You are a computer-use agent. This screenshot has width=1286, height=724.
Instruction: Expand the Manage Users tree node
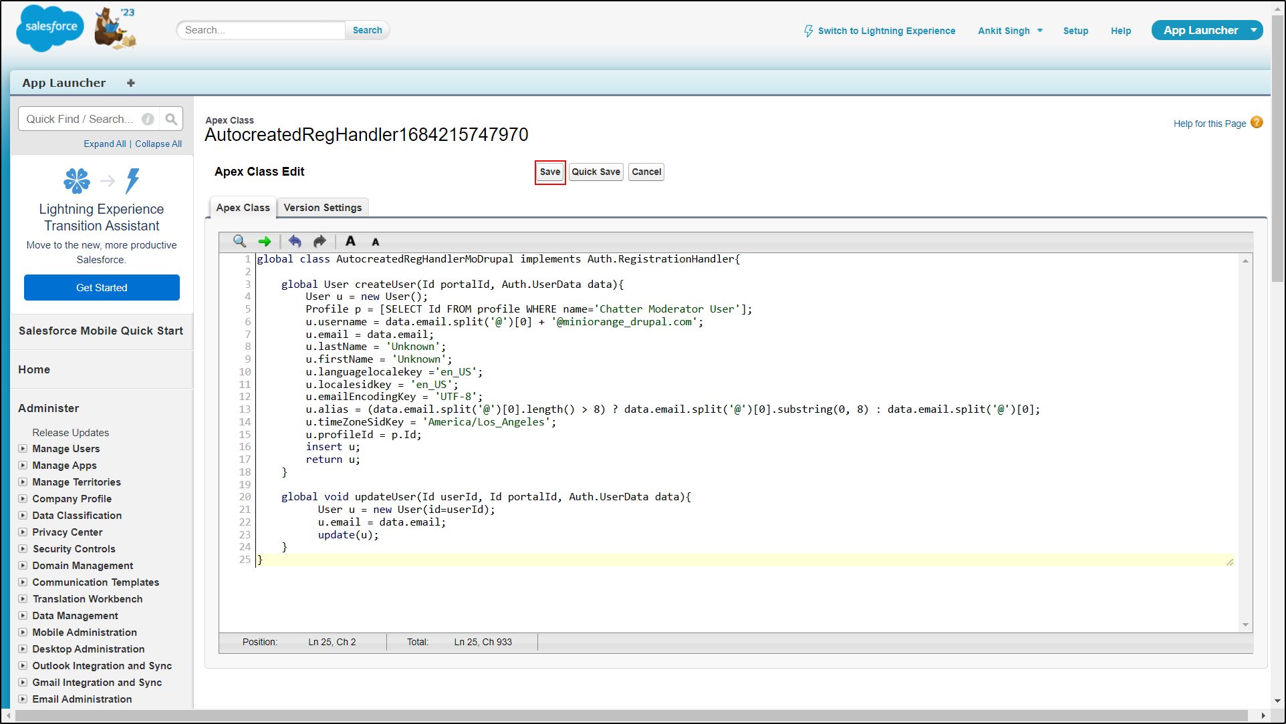(23, 449)
